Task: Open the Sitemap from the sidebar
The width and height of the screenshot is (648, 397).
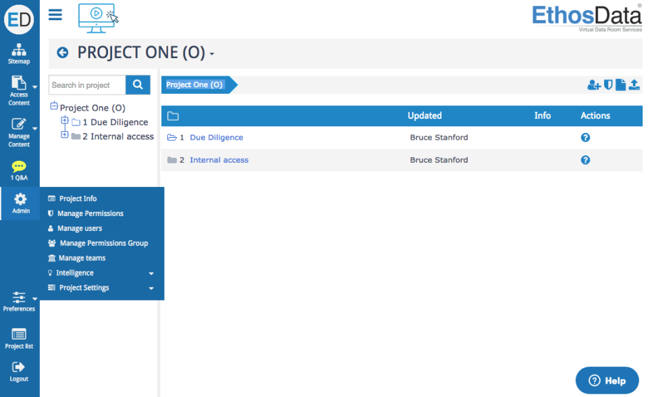Action: [19, 53]
